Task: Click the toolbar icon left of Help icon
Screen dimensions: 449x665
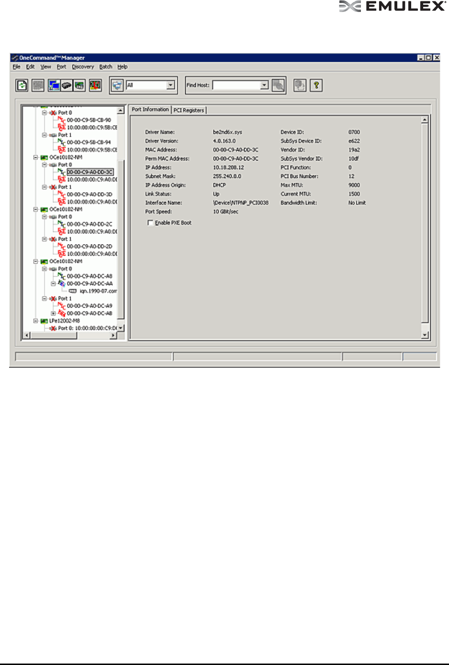Action: (x=300, y=85)
